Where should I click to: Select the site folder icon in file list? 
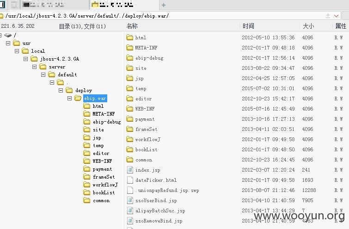[129, 68]
